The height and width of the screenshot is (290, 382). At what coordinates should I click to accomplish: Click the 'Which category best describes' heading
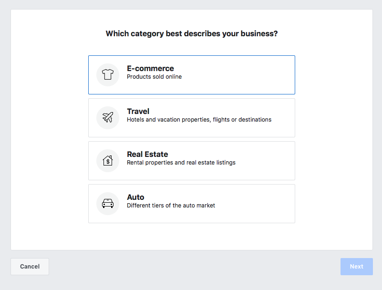pos(192,34)
